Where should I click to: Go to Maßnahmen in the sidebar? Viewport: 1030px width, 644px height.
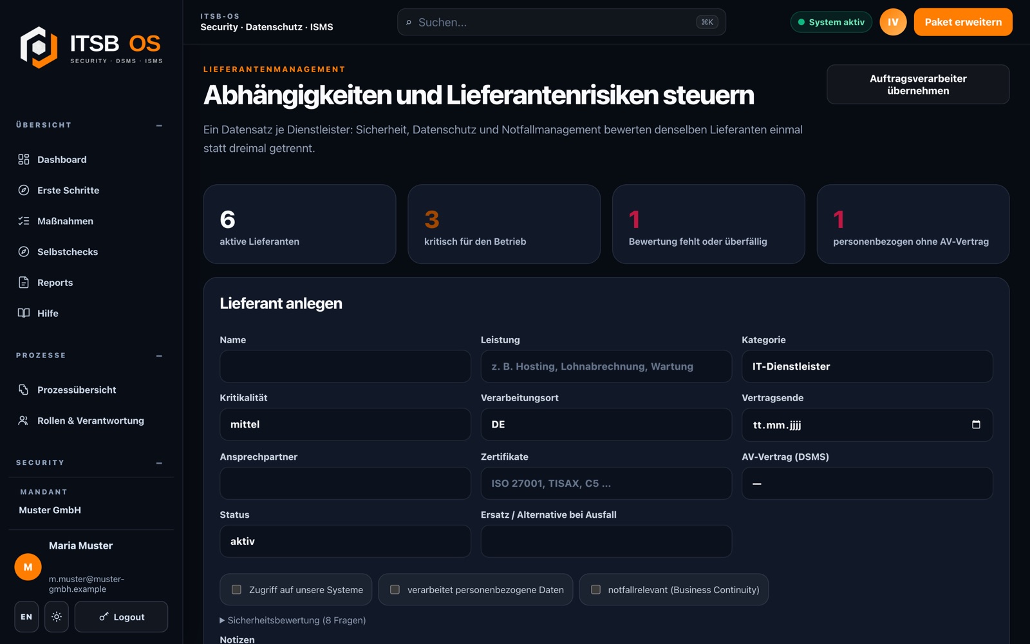[x=90, y=221]
